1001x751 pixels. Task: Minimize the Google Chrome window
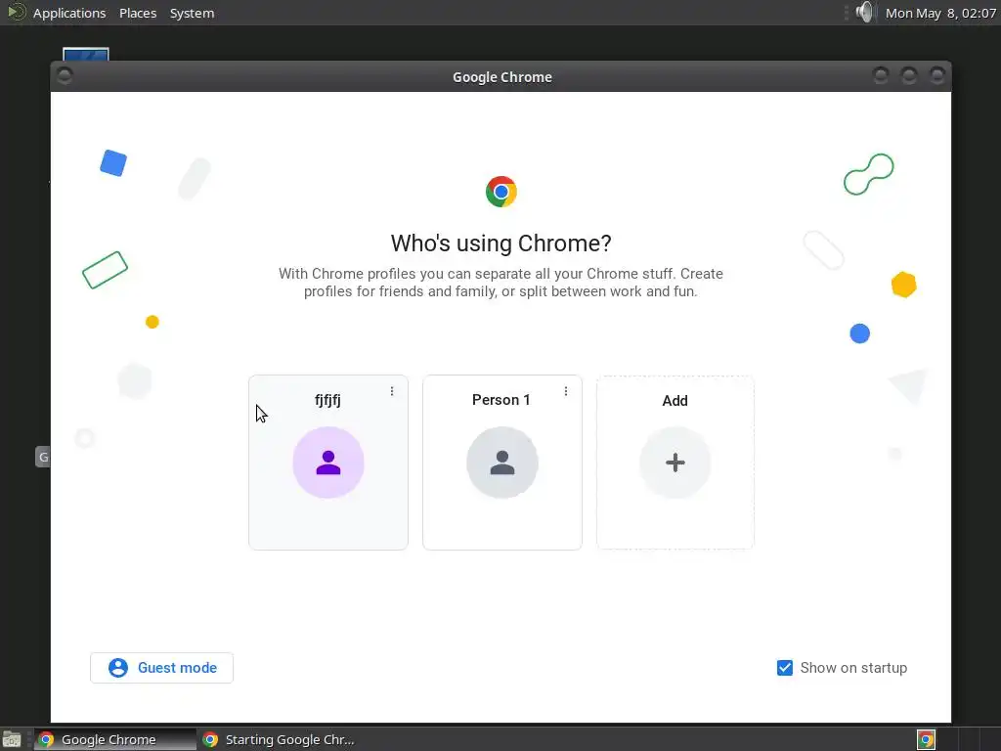point(881,75)
